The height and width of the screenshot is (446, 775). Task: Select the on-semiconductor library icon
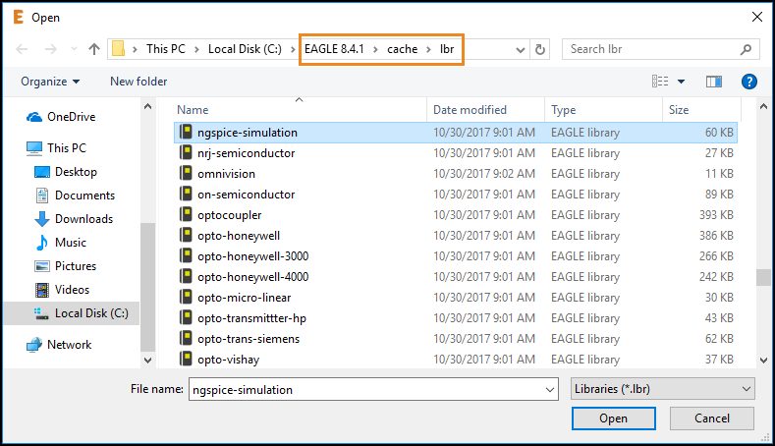tap(186, 195)
